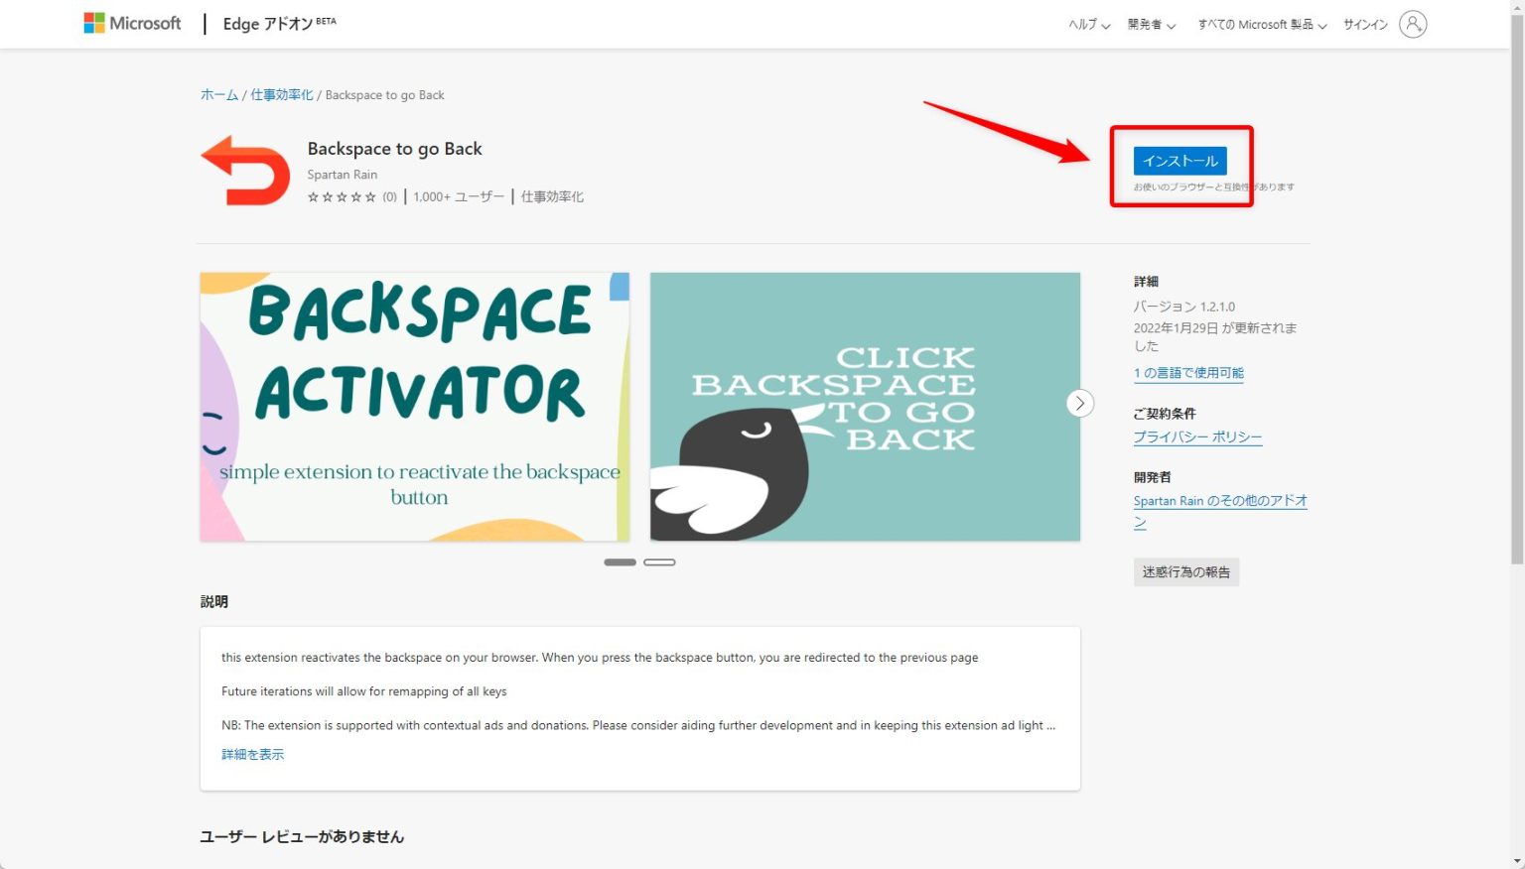Click the star rating display
The image size is (1525, 869).
343,196
